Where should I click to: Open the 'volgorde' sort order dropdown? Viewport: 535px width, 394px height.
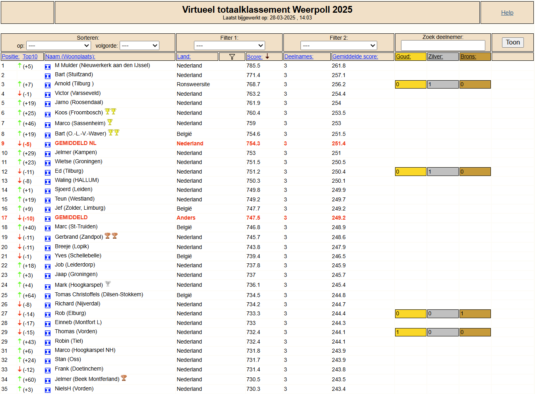[140, 46]
